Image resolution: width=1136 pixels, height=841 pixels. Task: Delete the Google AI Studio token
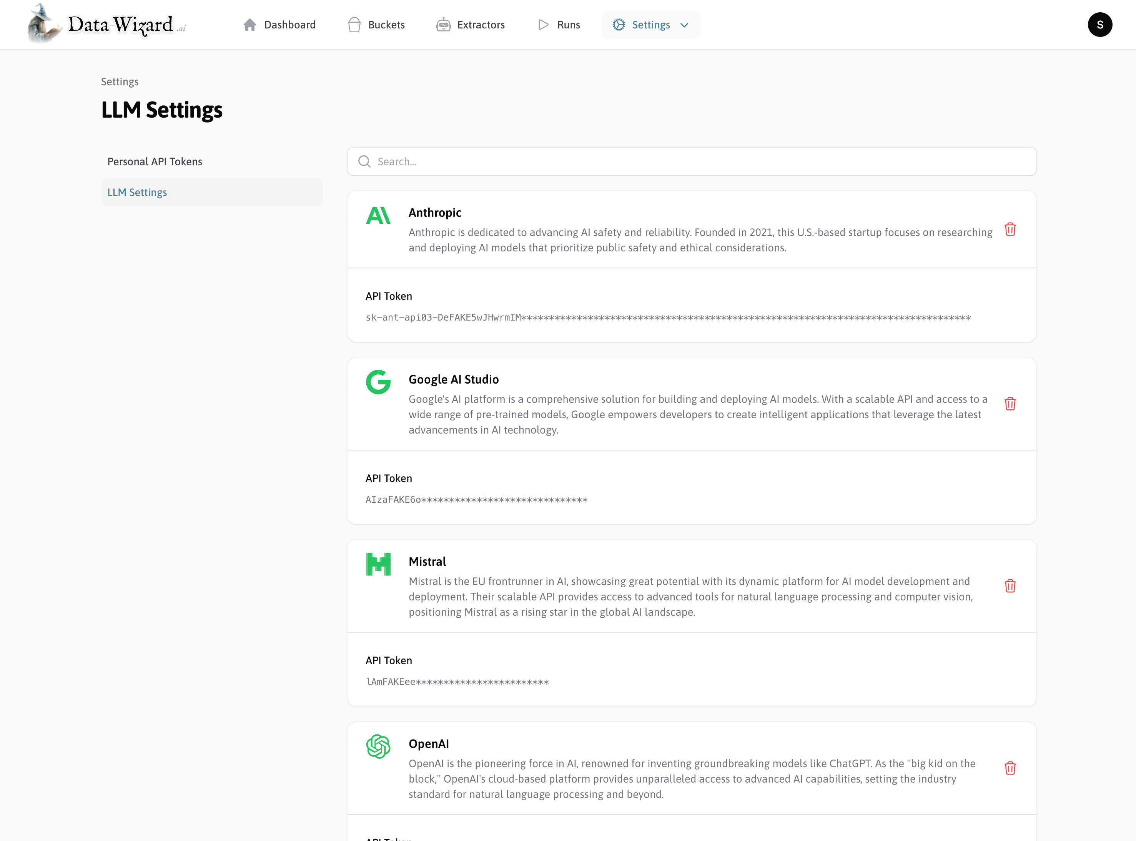click(x=1010, y=404)
